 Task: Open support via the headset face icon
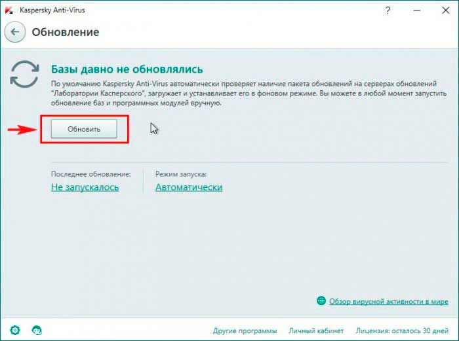point(37,331)
